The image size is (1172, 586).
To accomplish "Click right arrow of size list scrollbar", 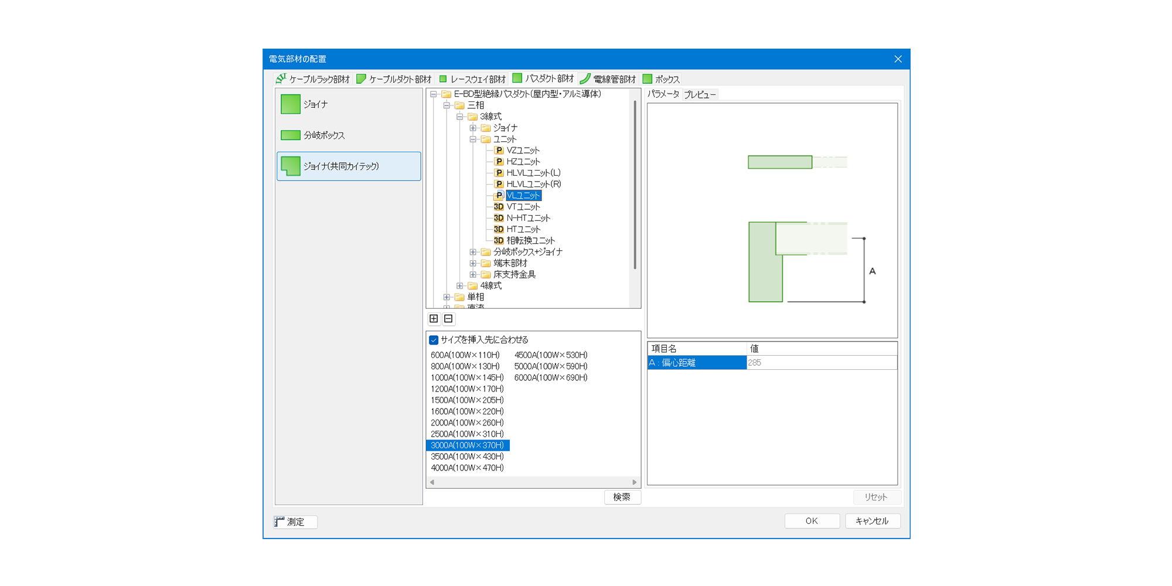I will [x=634, y=482].
